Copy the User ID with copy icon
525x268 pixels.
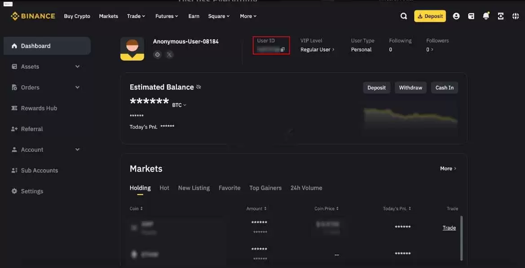coord(282,49)
